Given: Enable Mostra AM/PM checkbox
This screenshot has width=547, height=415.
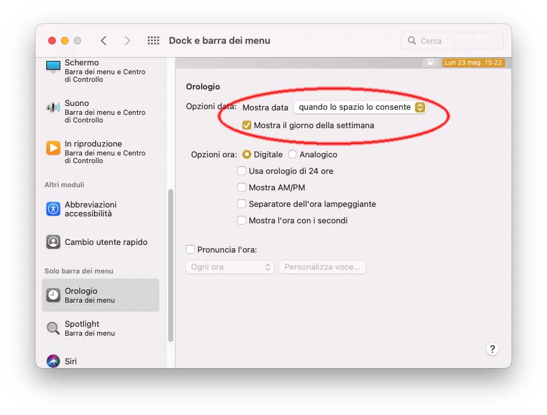Looking at the screenshot, I should 241,187.
